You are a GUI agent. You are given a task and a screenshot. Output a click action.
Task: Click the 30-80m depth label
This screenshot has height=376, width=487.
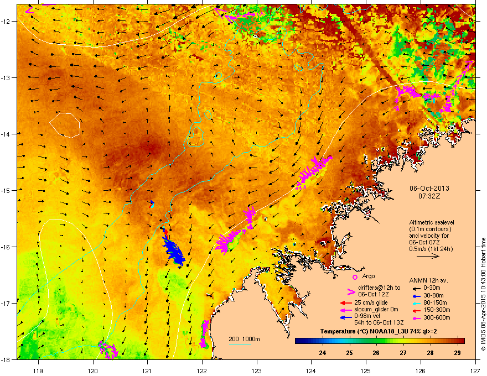433,295
